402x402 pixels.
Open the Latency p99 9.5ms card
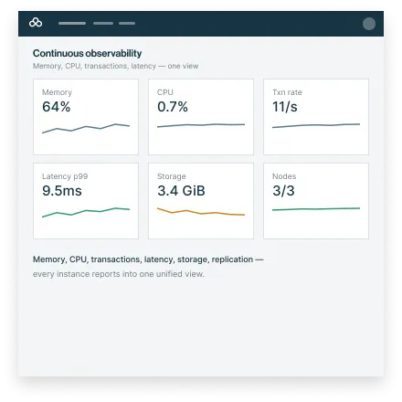pos(86,201)
